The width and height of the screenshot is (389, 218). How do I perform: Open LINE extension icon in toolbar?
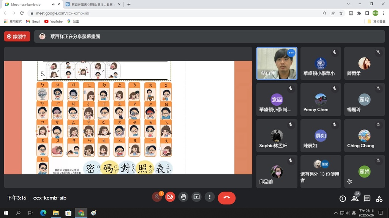pos(351,13)
